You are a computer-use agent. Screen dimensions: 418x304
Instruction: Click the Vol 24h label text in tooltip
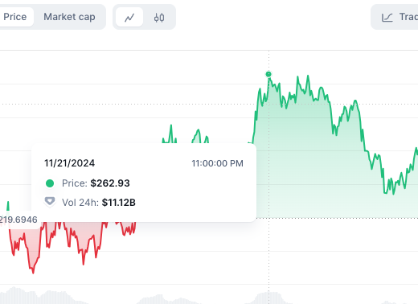click(x=80, y=203)
